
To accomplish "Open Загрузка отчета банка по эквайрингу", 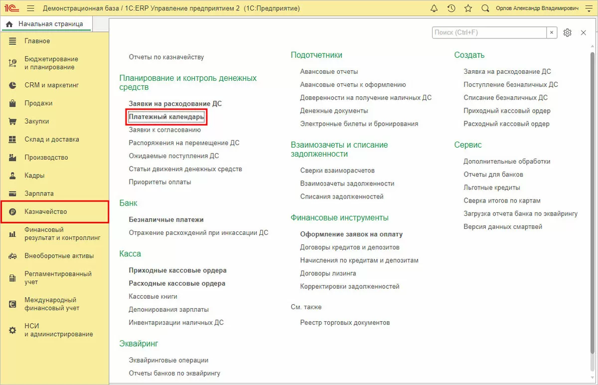I will pyautogui.click(x=520, y=213).
